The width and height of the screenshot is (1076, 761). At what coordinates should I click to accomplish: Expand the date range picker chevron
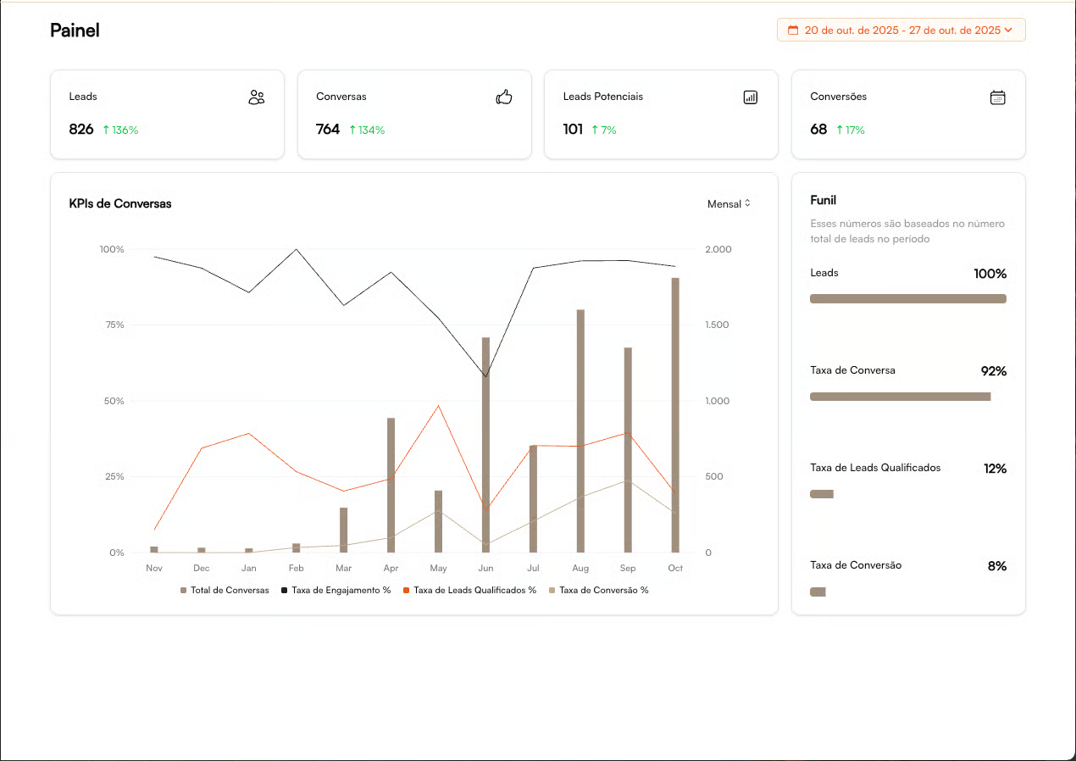[1008, 31]
